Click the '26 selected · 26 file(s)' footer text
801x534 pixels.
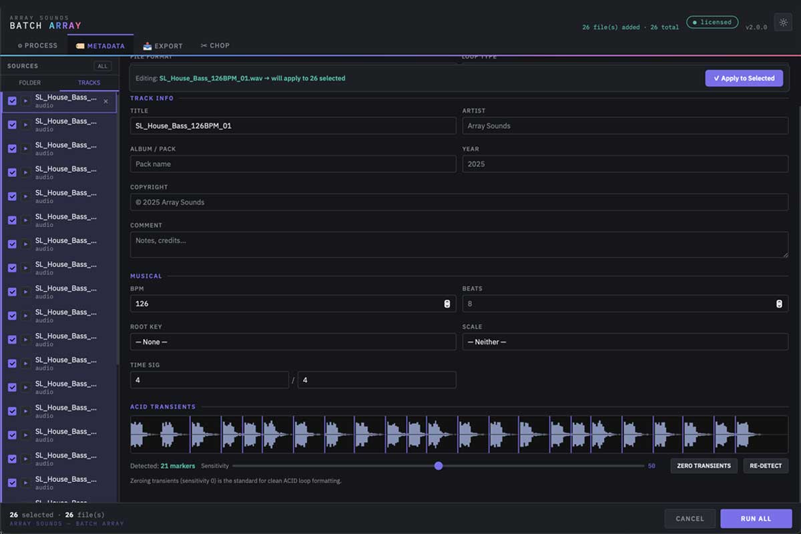(57, 515)
